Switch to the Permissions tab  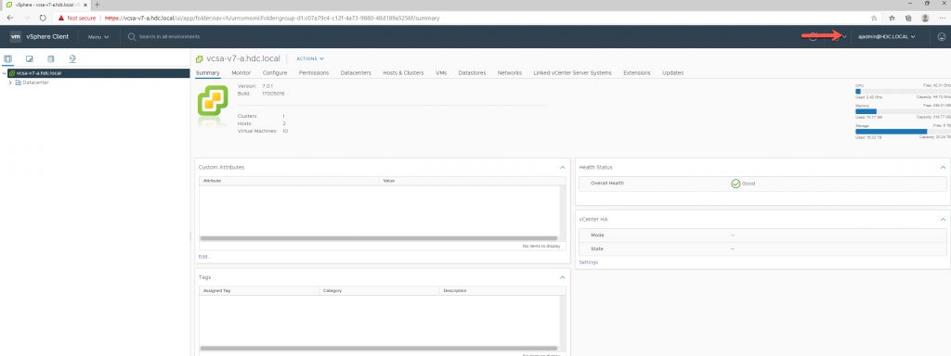[x=314, y=72]
